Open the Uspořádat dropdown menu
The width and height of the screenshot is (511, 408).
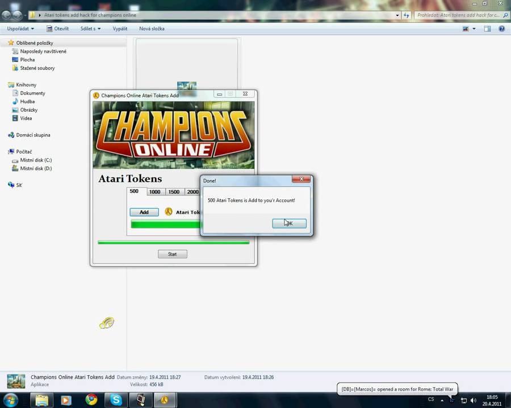pyautogui.click(x=20, y=29)
